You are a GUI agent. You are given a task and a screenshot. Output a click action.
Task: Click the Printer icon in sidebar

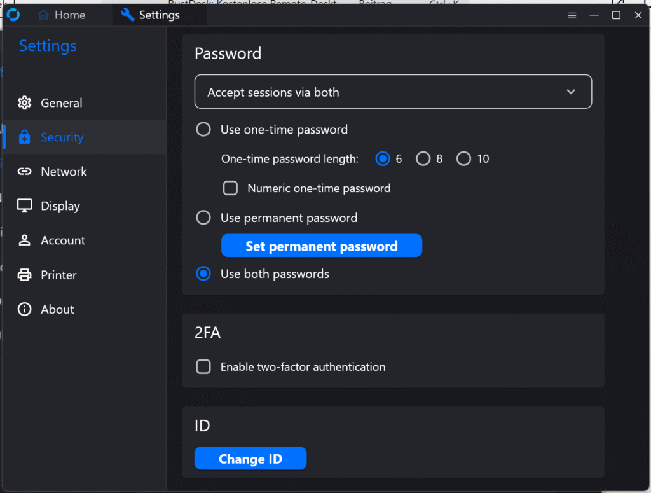pos(25,275)
